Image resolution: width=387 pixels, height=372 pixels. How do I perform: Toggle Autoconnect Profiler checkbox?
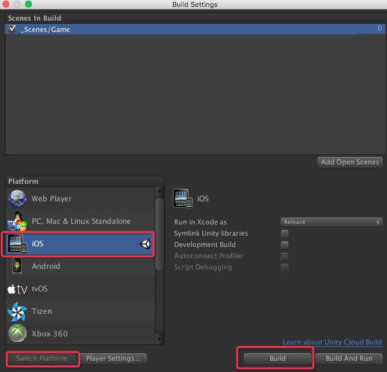(285, 256)
